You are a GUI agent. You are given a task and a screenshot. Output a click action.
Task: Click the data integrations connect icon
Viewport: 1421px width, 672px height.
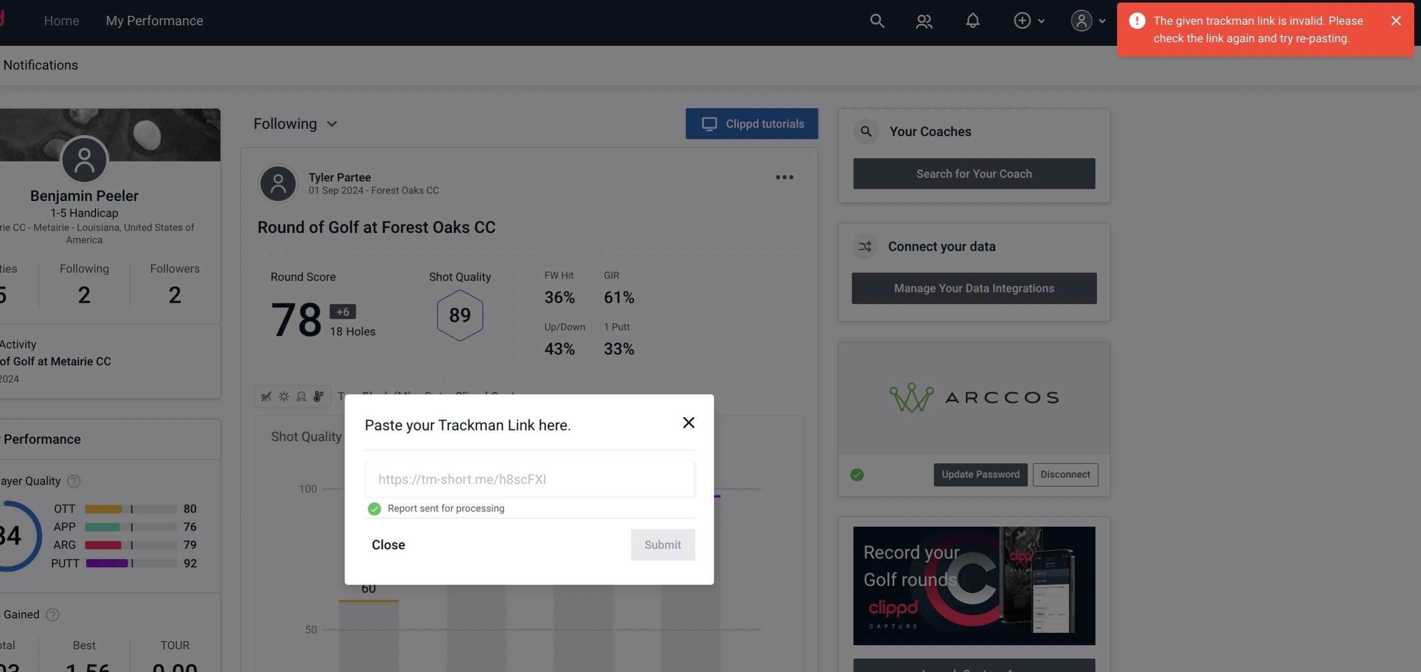(865, 245)
